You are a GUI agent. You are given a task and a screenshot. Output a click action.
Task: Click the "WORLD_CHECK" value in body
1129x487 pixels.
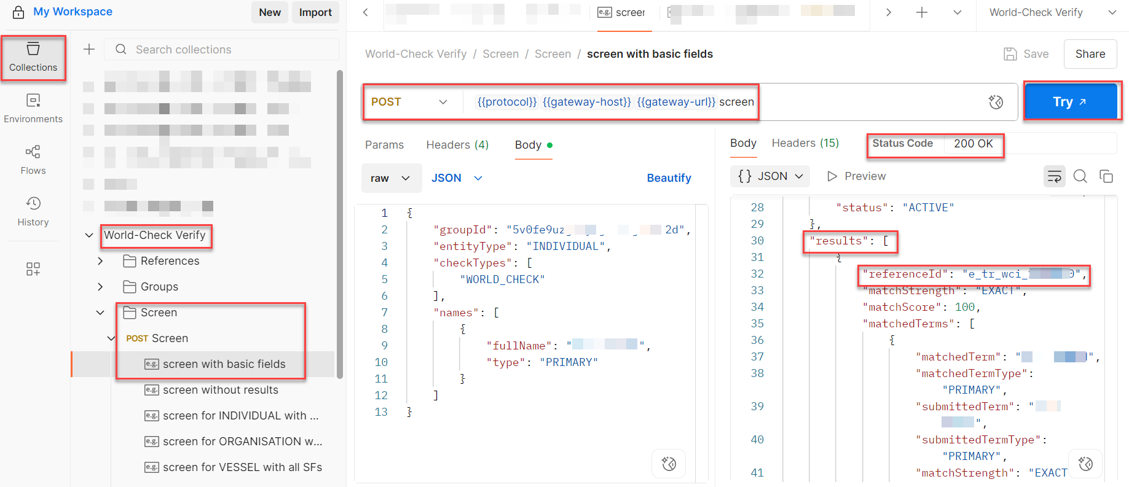pyautogui.click(x=502, y=279)
